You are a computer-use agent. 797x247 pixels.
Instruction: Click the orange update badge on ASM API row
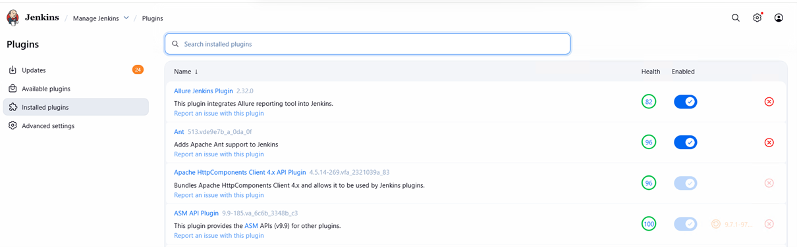pyautogui.click(x=732, y=224)
